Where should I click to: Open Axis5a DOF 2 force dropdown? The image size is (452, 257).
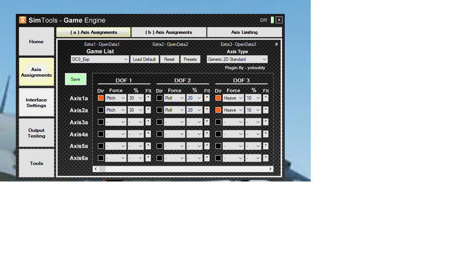174,146
